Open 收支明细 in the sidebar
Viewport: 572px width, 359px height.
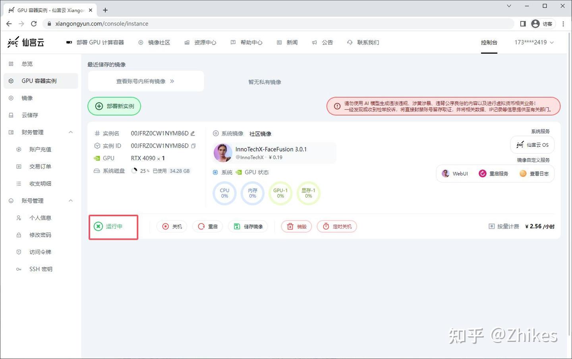coord(41,184)
